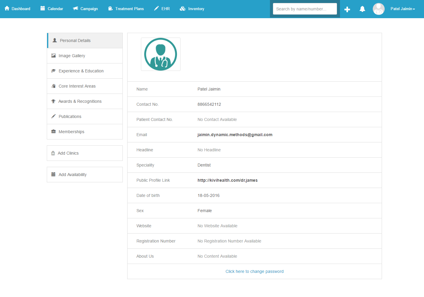Open Calendar from top navigation

[x=52, y=9]
